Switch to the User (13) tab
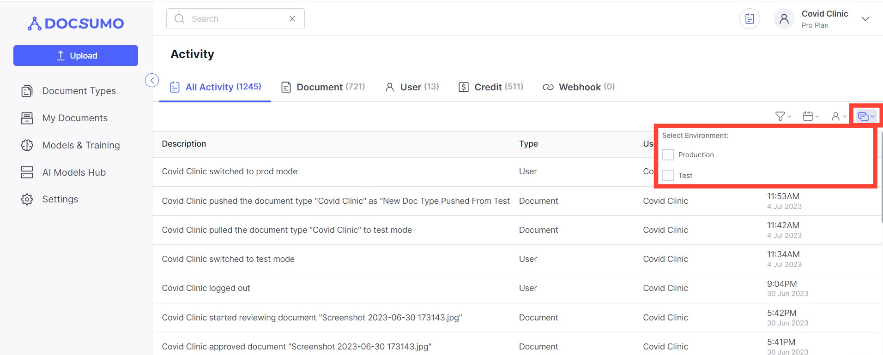The height and width of the screenshot is (355, 883). coord(412,87)
